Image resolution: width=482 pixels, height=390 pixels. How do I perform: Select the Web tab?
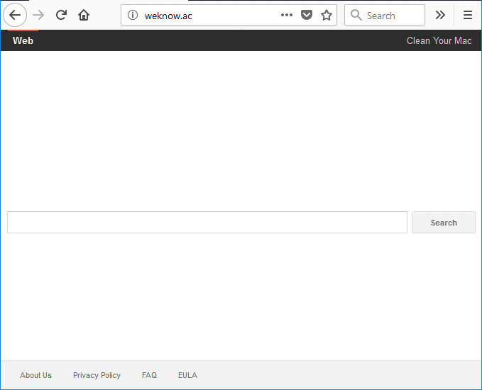pyautogui.click(x=23, y=40)
